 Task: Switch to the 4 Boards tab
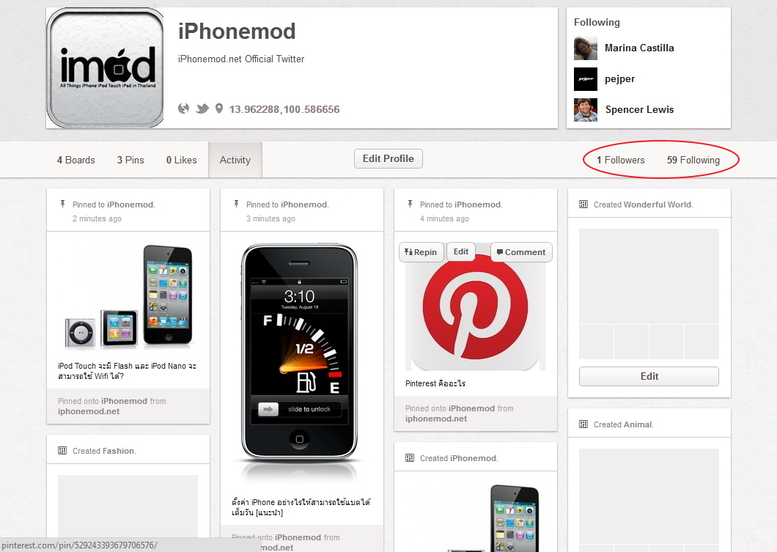[76, 160]
